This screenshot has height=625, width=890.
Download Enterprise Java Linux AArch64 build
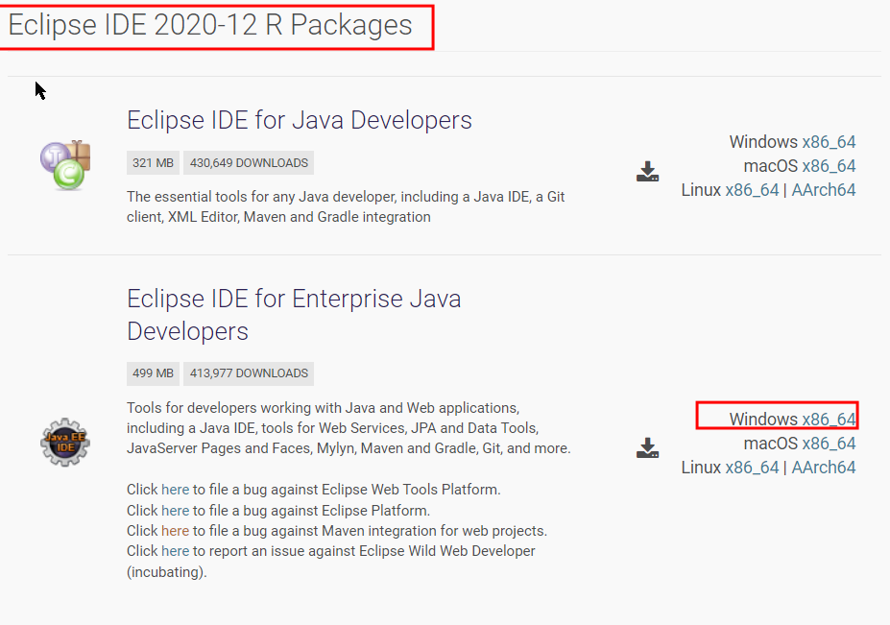(x=824, y=468)
